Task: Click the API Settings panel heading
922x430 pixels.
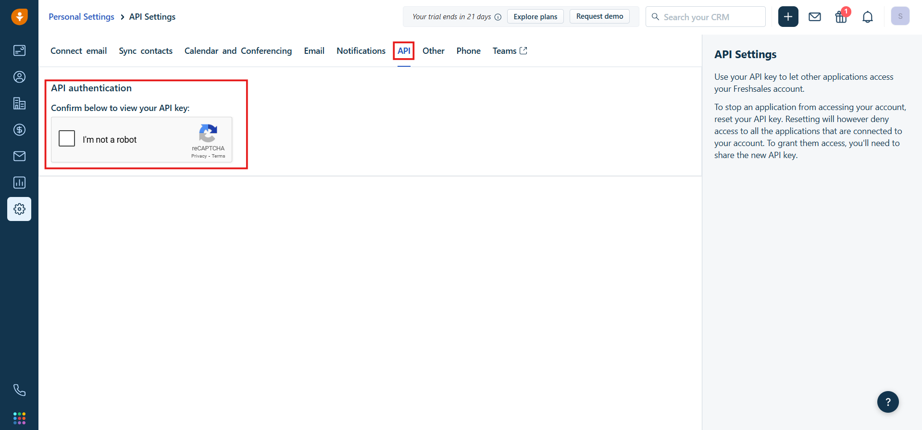Action: tap(745, 54)
